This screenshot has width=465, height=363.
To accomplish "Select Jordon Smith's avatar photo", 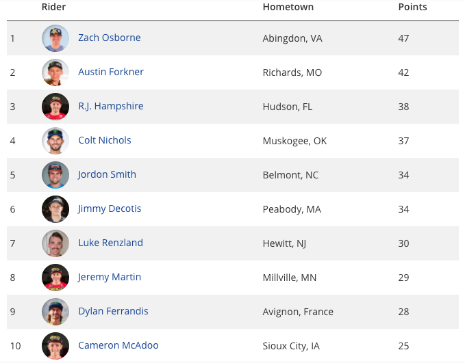I will 55,175.
